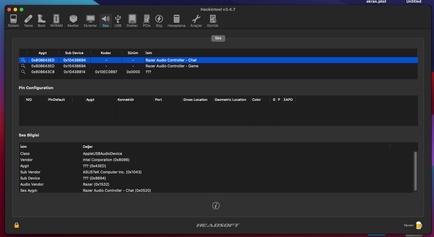Click magnifier icon for Razer Chat row
434x237 pixels.
click(23, 60)
